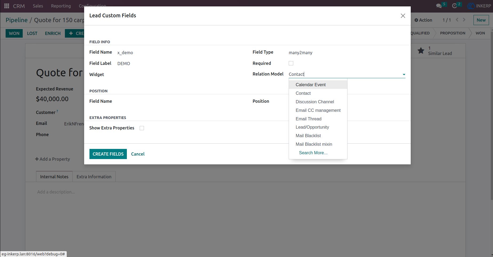Viewport: 493px width, 257px height.
Task: Select the WON stage in status bar
Action: (x=480, y=33)
